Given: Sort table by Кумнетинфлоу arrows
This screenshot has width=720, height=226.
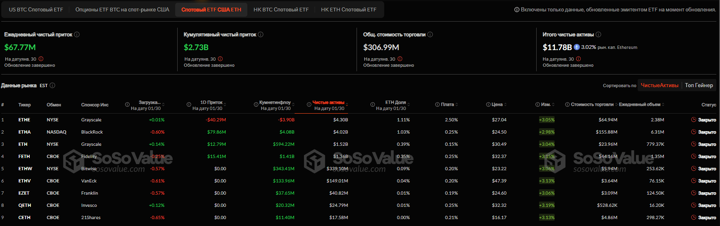Looking at the screenshot, I should 293,105.
